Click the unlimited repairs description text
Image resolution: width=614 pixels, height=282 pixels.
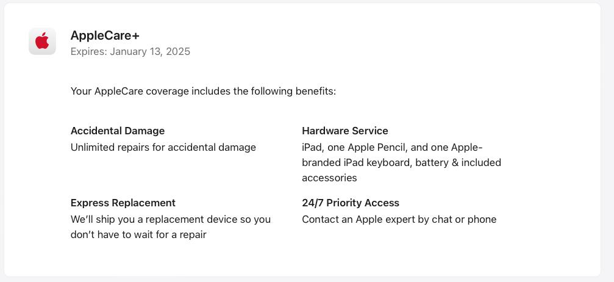(163, 148)
